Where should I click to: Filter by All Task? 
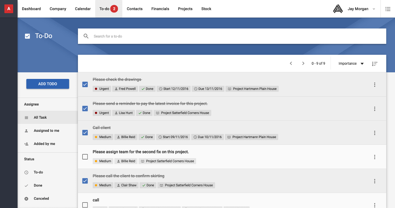47,117
